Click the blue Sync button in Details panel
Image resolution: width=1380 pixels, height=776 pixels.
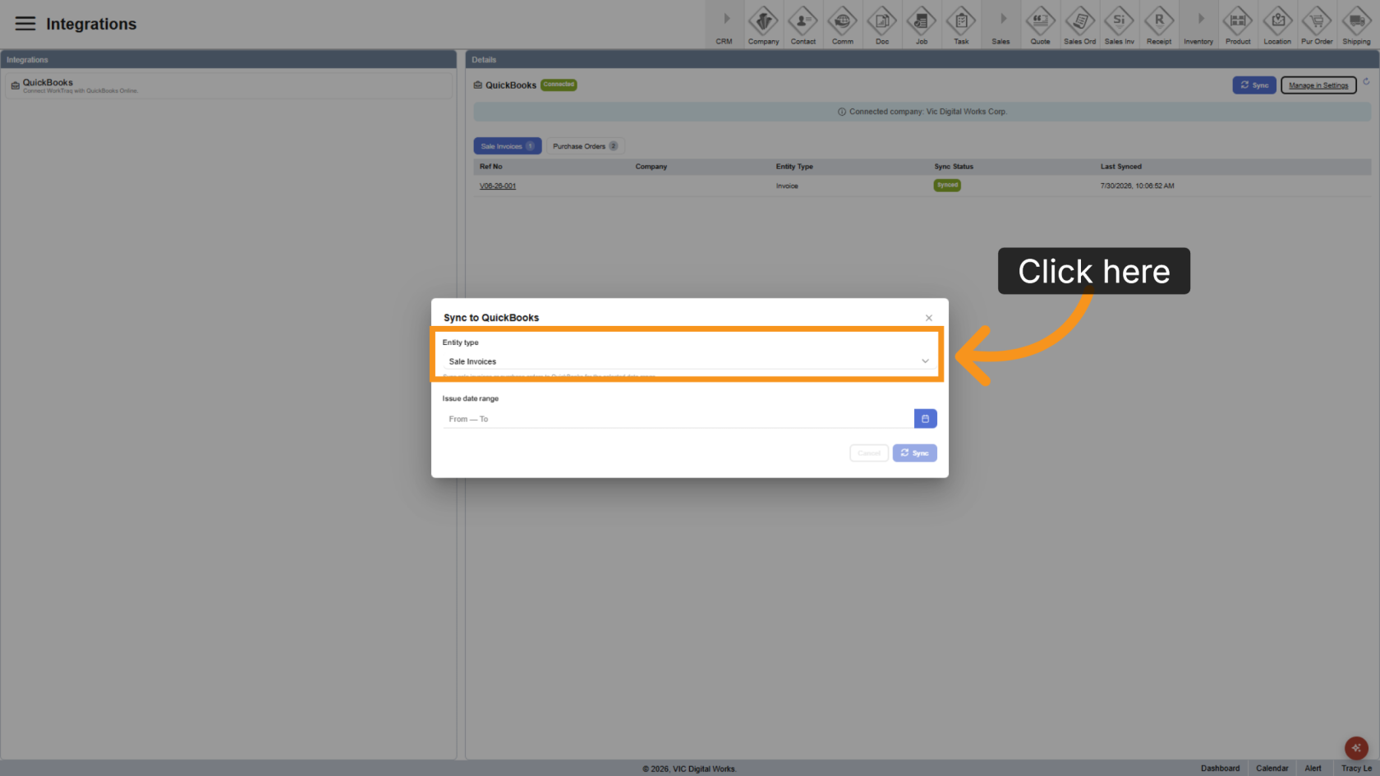[1254, 85]
